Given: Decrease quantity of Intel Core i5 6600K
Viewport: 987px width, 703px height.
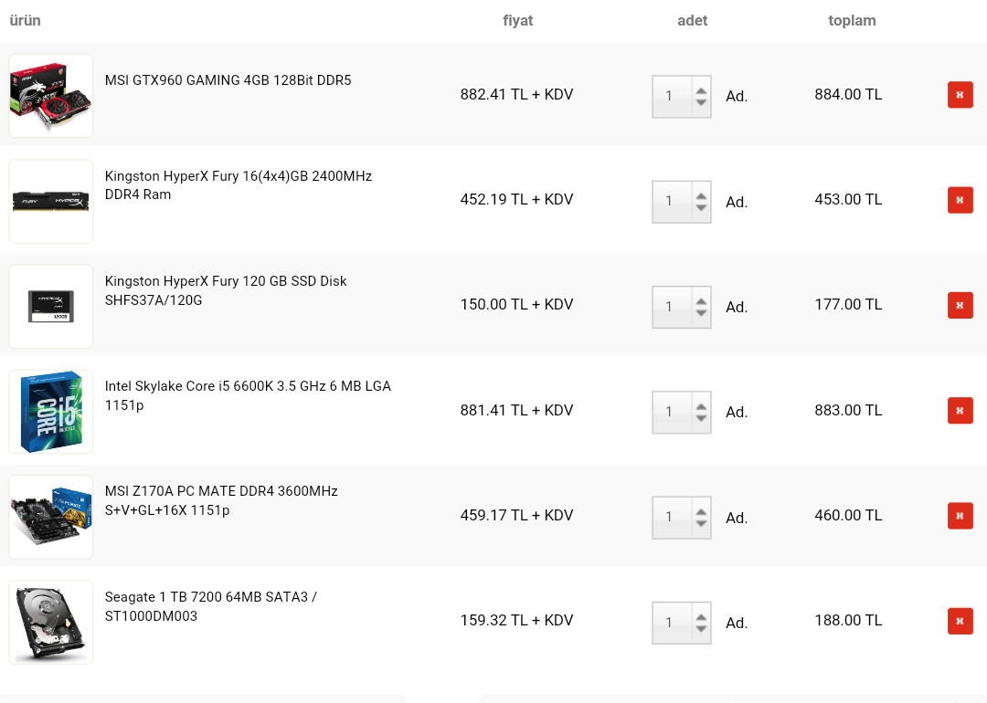Looking at the screenshot, I should [x=701, y=417].
